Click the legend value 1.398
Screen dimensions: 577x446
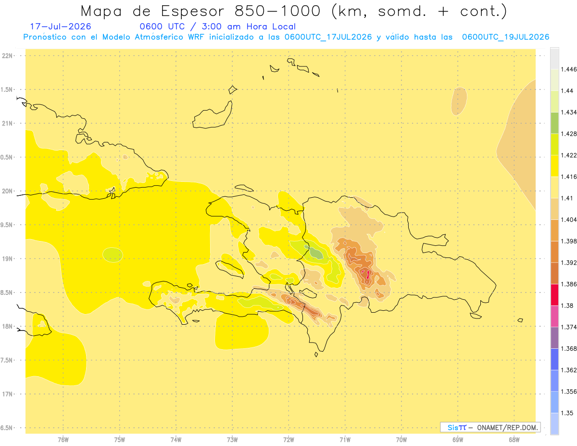pyautogui.click(x=569, y=241)
